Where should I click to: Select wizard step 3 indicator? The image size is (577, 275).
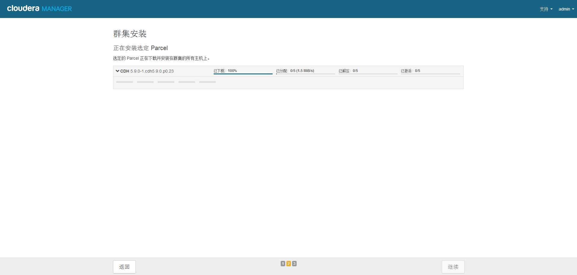(x=295, y=264)
